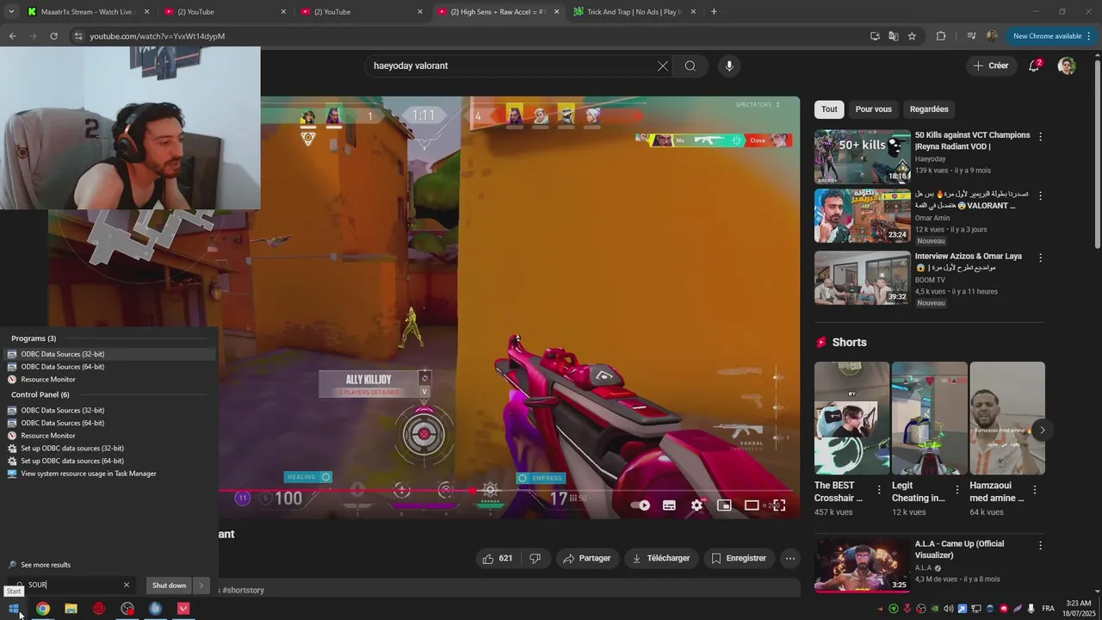
Task: Open options for Omar Amin VALORANT video
Action: pyautogui.click(x=1040, y=195)
